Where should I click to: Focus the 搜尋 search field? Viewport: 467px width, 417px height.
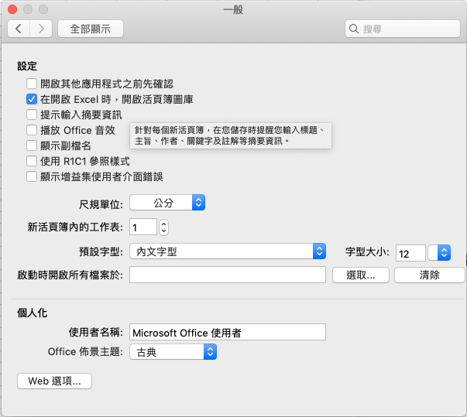pyautogui.click(x=403, y=29)
